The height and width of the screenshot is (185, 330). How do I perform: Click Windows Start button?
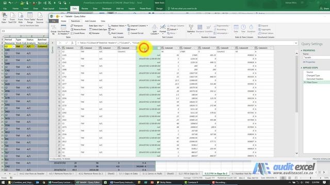point(3,182)
